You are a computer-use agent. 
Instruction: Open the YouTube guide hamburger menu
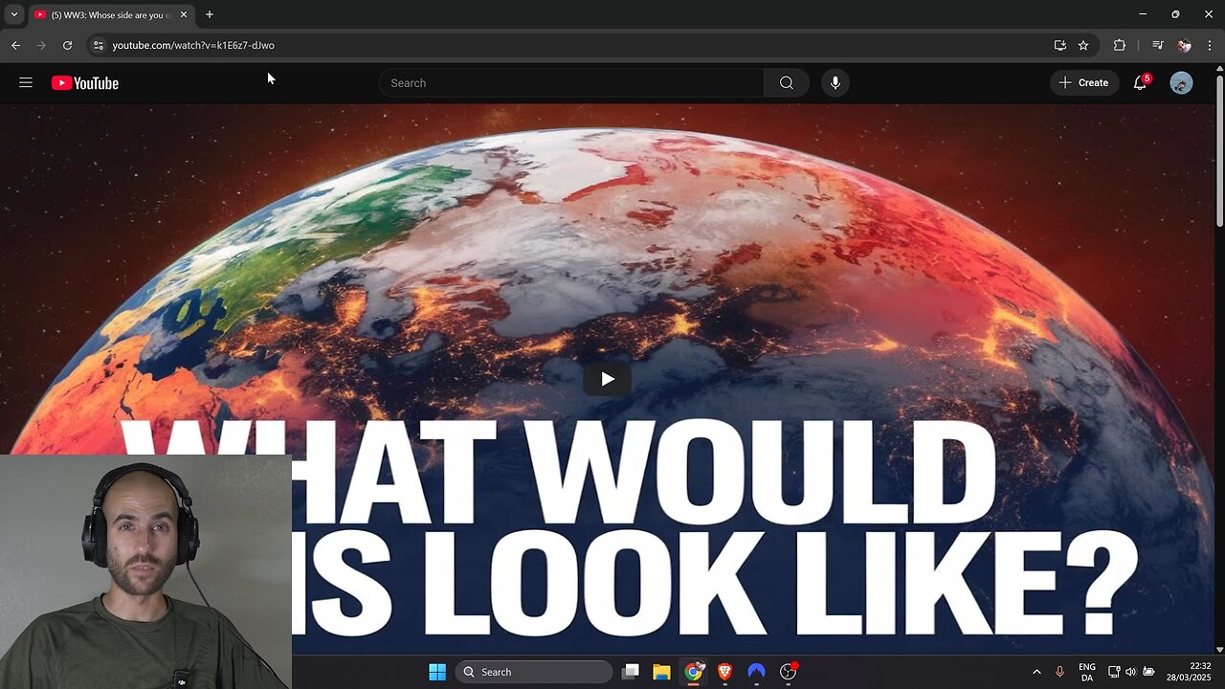26,83
